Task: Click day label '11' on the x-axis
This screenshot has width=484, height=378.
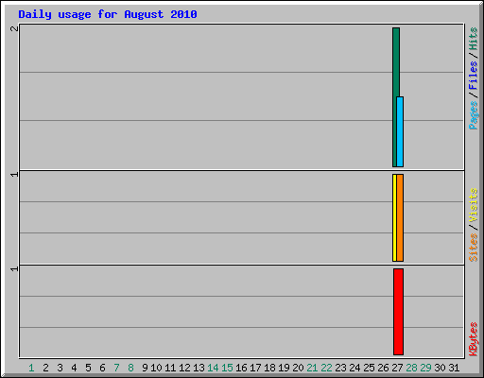Action: click(170, 368)
